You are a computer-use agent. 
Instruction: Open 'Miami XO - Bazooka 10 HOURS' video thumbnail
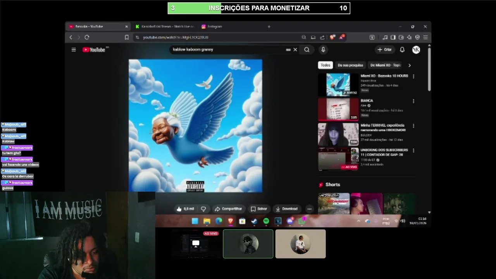click(338, 84)
